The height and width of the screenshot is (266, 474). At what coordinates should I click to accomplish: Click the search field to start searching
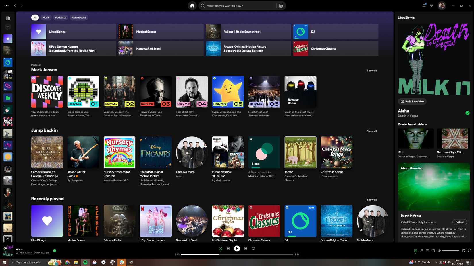pyautogui.click(x=241, y=5)
